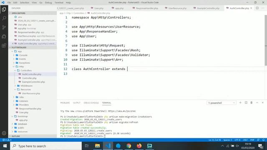Screen dimensions: 267x150
Task: Collapse the FLUTTERTALK03 folder section
Action: pyautogui.click(x=33, y=47)
